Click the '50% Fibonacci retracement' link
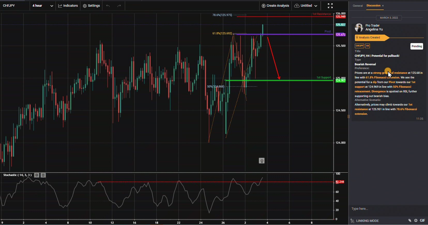428x225 pixels. (383, 89)
